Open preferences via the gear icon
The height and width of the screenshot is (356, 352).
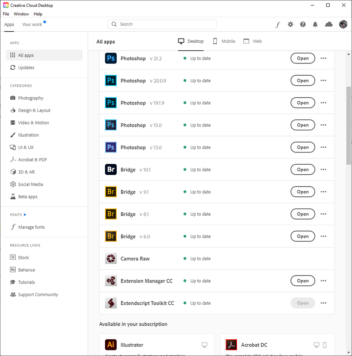(x=290, y=24)
